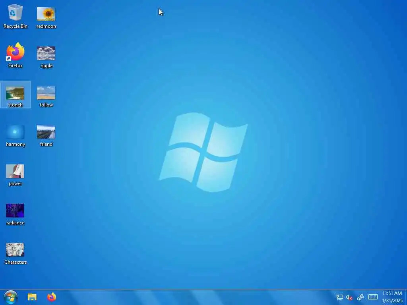Open network status tray icon
The image size is (407, 305).
(339, 297)
